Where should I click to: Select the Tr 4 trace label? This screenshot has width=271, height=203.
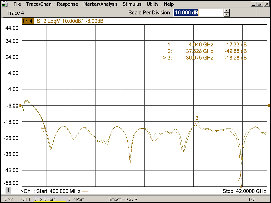28,21
